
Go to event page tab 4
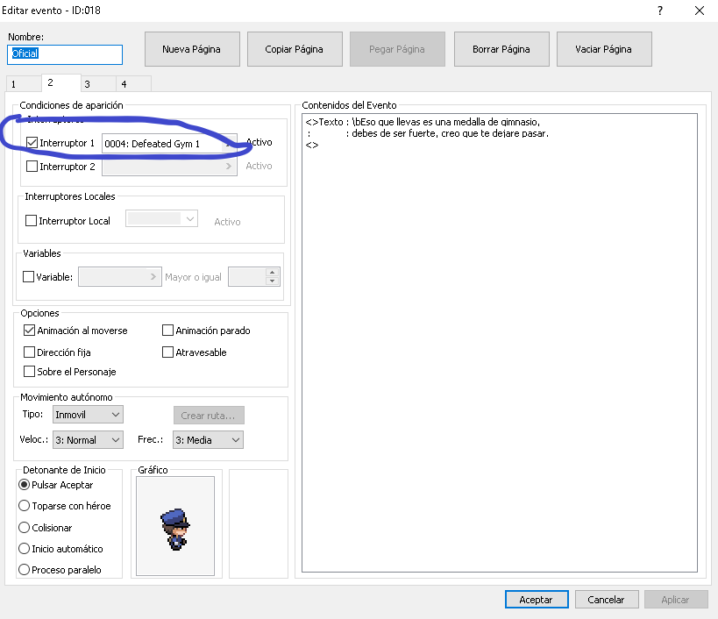[x=123, y=84]
